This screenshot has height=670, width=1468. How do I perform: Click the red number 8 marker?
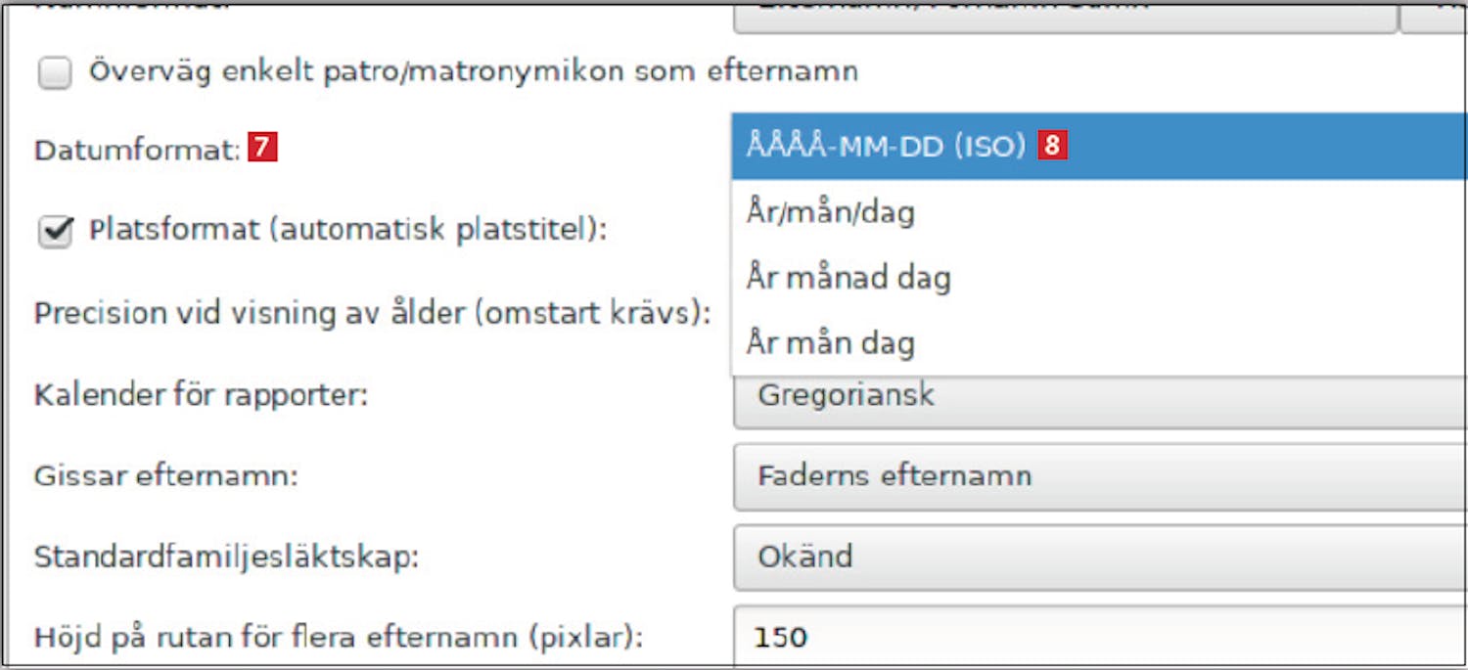[x=1052, y=146]
